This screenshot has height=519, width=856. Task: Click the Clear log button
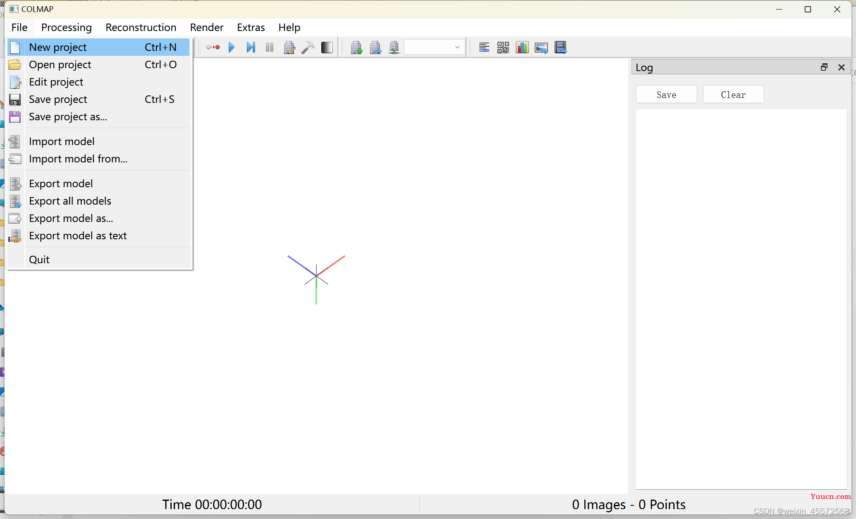tap(733, 95)
